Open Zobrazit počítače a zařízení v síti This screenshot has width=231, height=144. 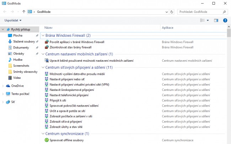71,116
